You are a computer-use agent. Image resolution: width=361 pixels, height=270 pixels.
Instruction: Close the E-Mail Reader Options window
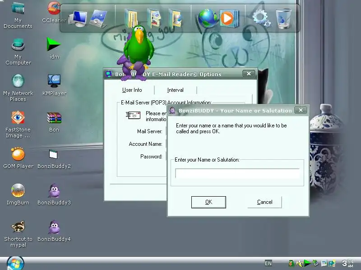pyautogui.click(x=249, y=74)
